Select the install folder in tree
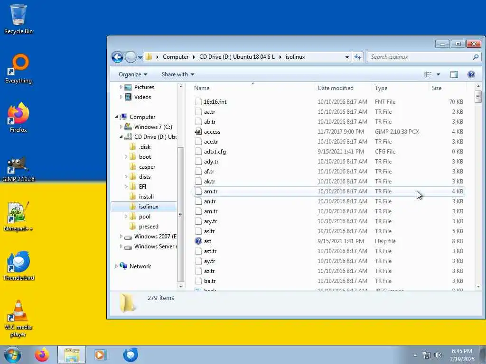The image size is (486, 364). click(x=146, y=197)
